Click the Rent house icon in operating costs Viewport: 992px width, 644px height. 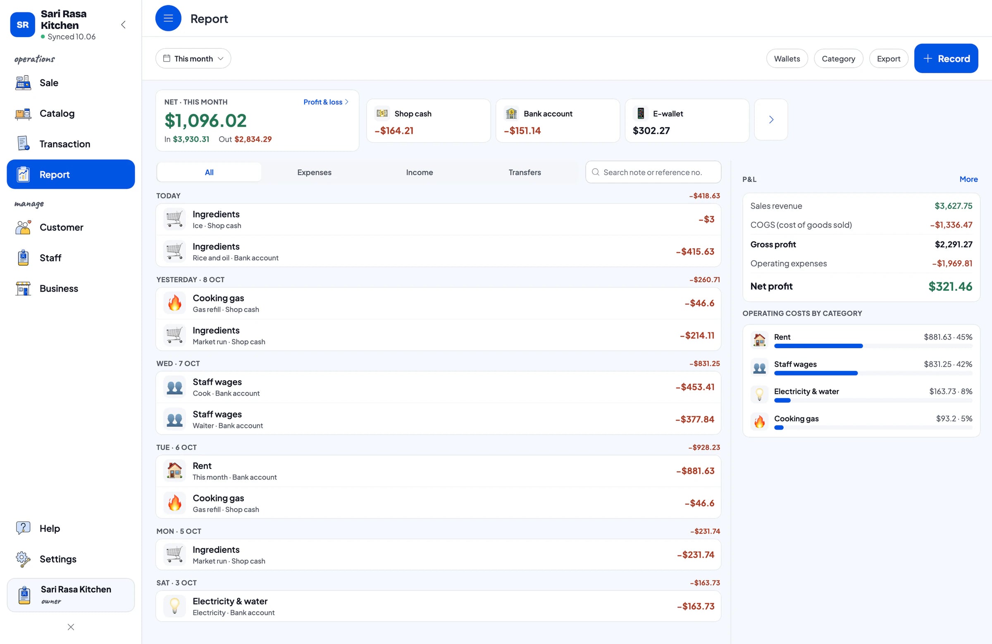tap(759, 340)
